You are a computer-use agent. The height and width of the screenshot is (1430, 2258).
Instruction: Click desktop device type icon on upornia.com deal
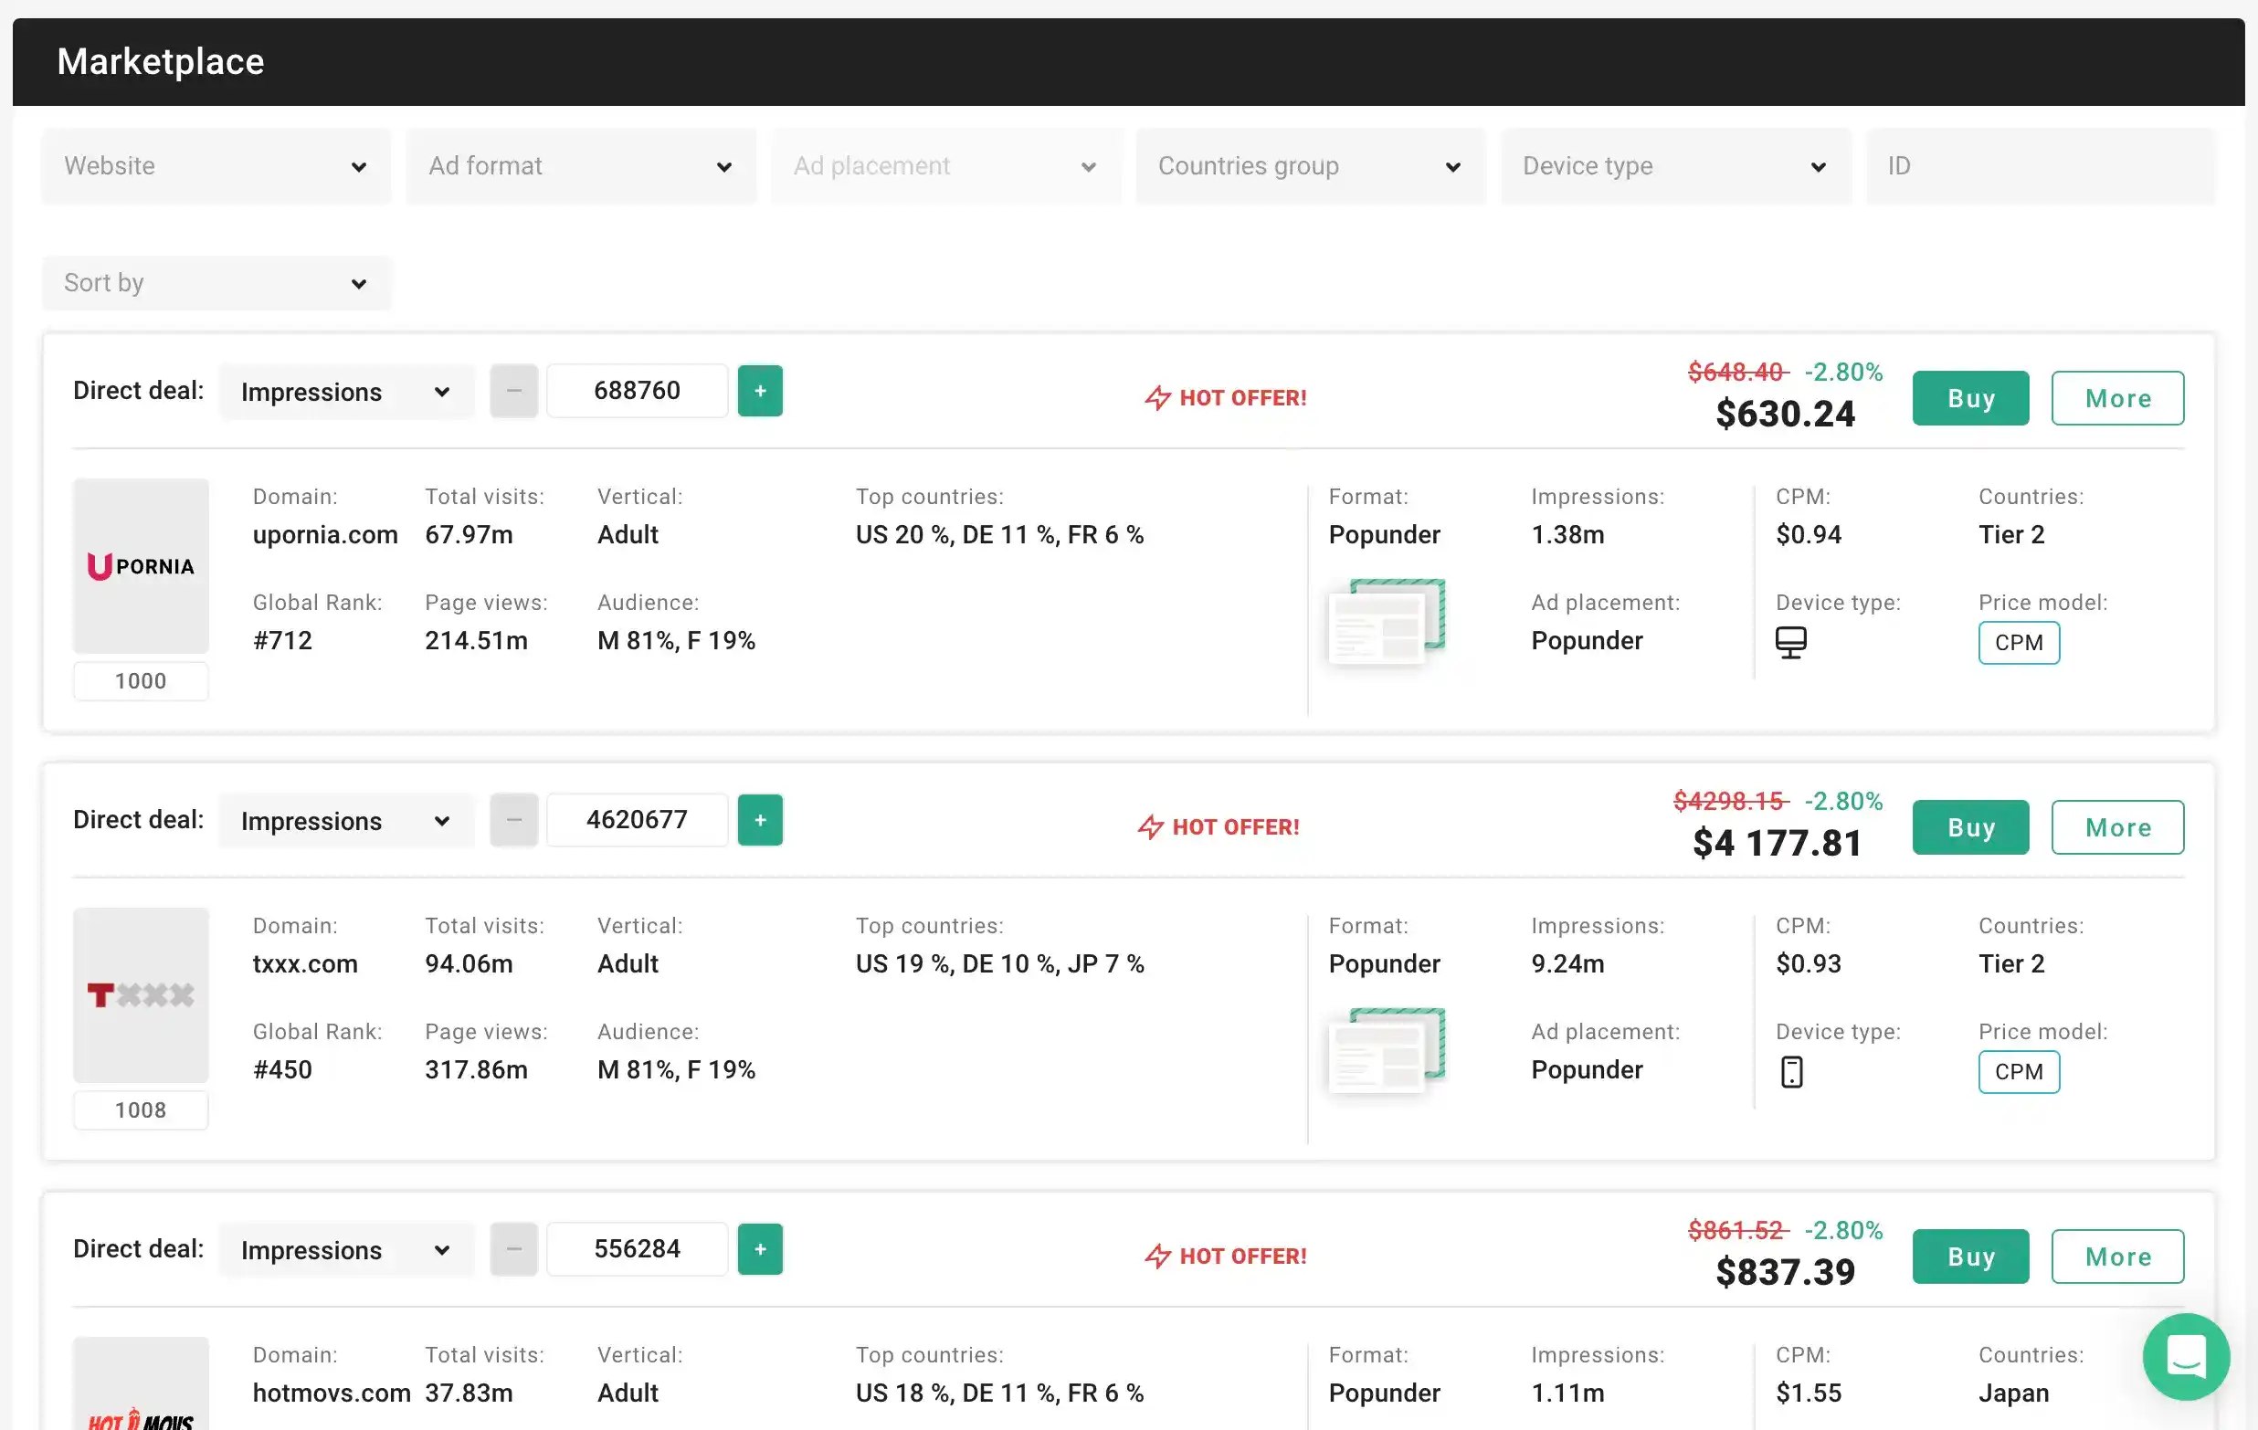1792,641
